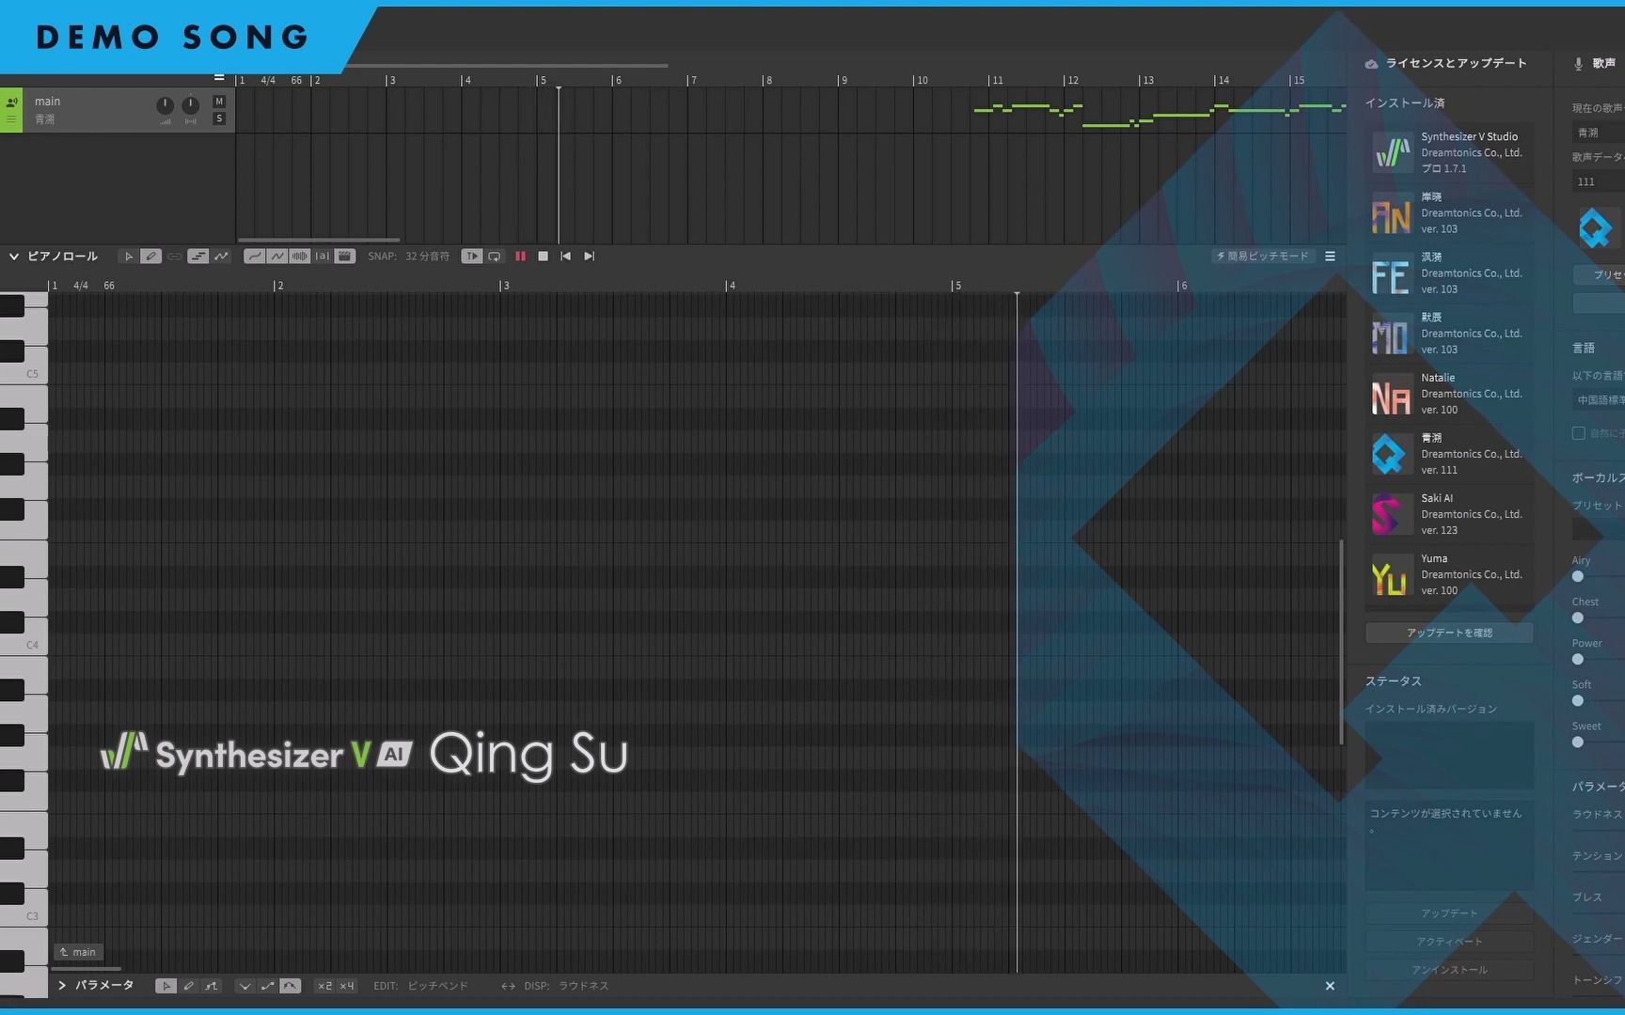Screen dimensions: 1625x1015
Task: Jump to end with skip-forward button
Action: coord(589,257)
